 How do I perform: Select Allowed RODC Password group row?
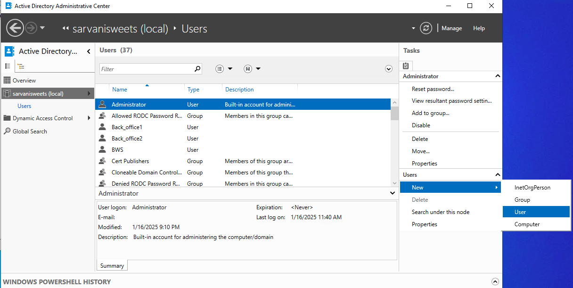click(243, 116)
